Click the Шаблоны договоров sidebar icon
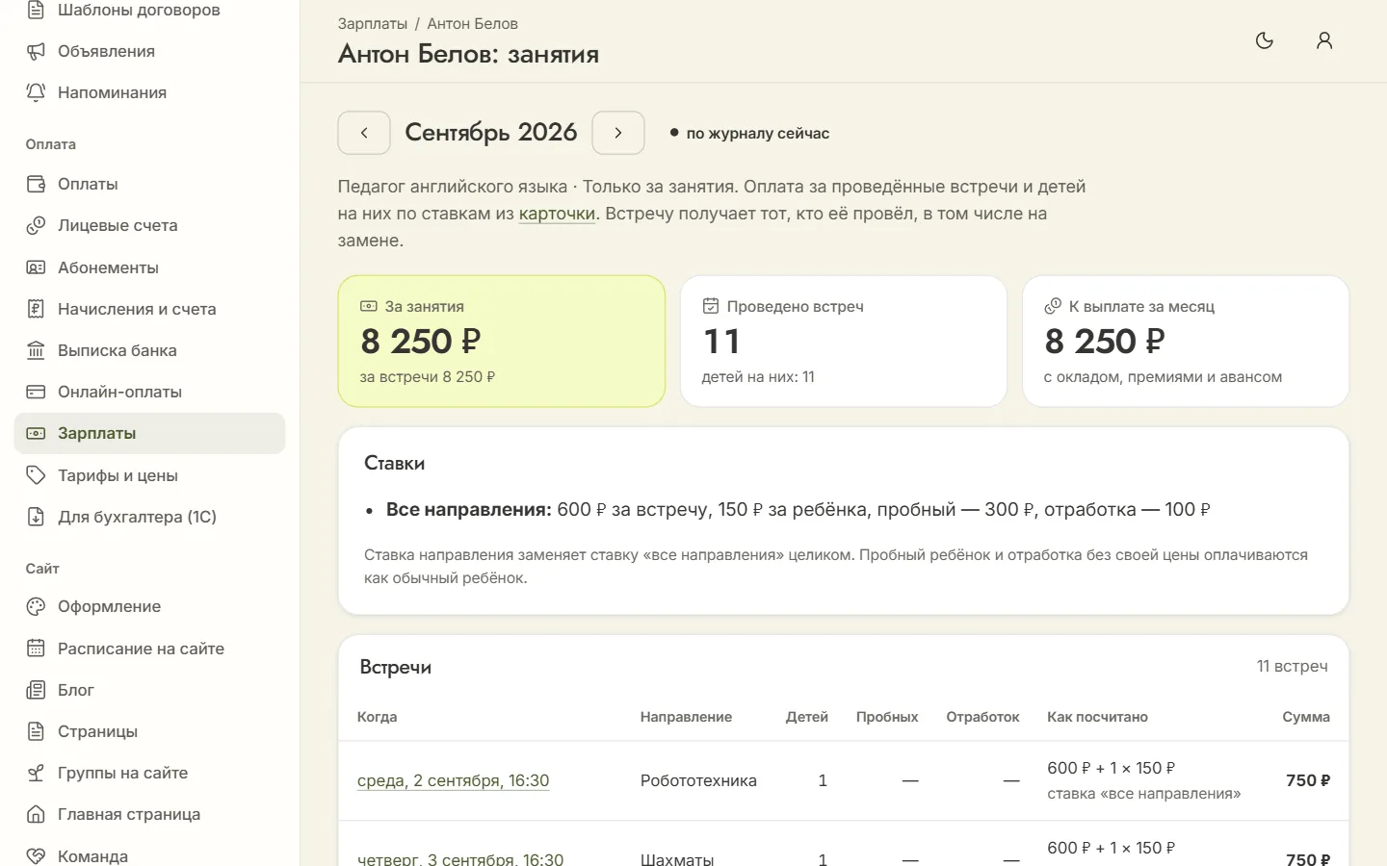This screenshot has width=1387, height=866. click(36, 11)
